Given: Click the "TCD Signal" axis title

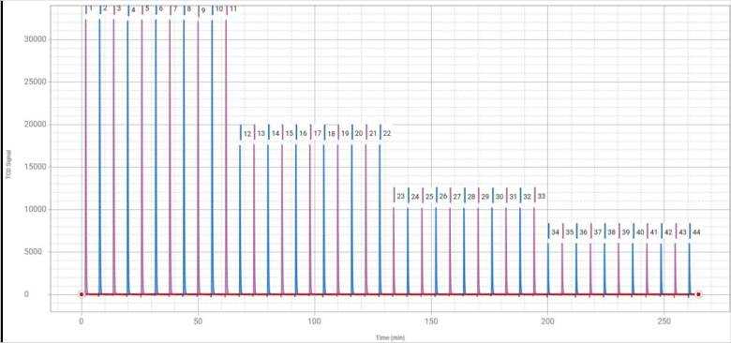Looking at the screenshot, I should coord(8,164).
